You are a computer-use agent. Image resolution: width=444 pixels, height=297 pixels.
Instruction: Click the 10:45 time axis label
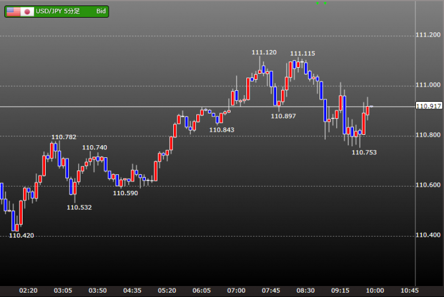(409, 290)
